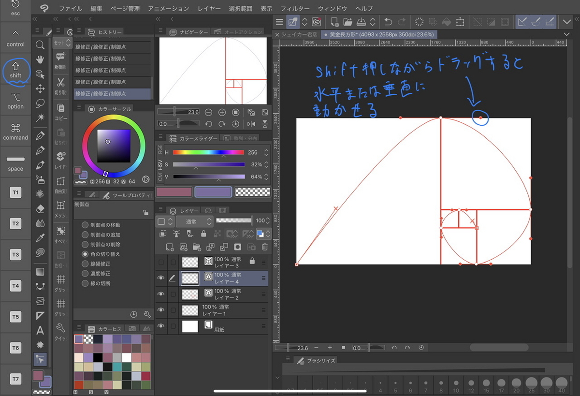Viewport: 580px width, 396px height.
Task: Click New layer folder icon
Action: pos(197,247)
